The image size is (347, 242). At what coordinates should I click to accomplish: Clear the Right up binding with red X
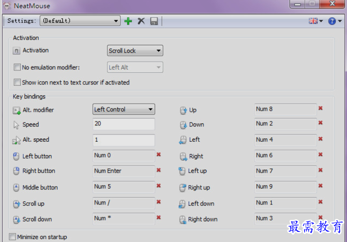[x=320, y=186]
